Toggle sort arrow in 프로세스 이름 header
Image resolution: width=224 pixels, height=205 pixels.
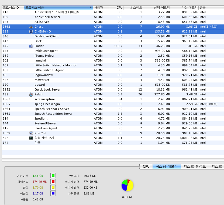click(91, 8)
